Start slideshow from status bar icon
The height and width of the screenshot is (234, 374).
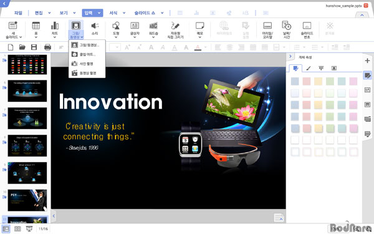pyautogui.click(x=29, y=229)
